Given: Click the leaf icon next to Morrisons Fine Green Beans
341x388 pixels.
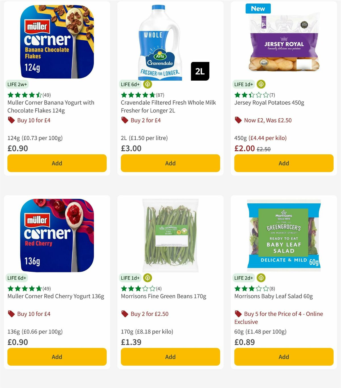Looking at the screenshot, I should coord(147,278).
